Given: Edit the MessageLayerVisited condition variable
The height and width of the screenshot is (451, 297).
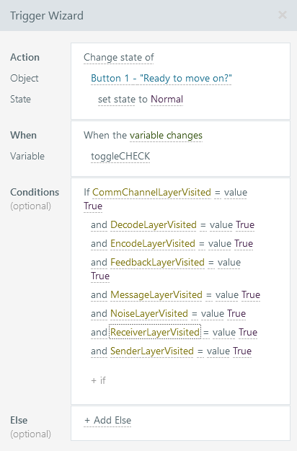Looking at the screenshot, I should click(x=156, y=294).
